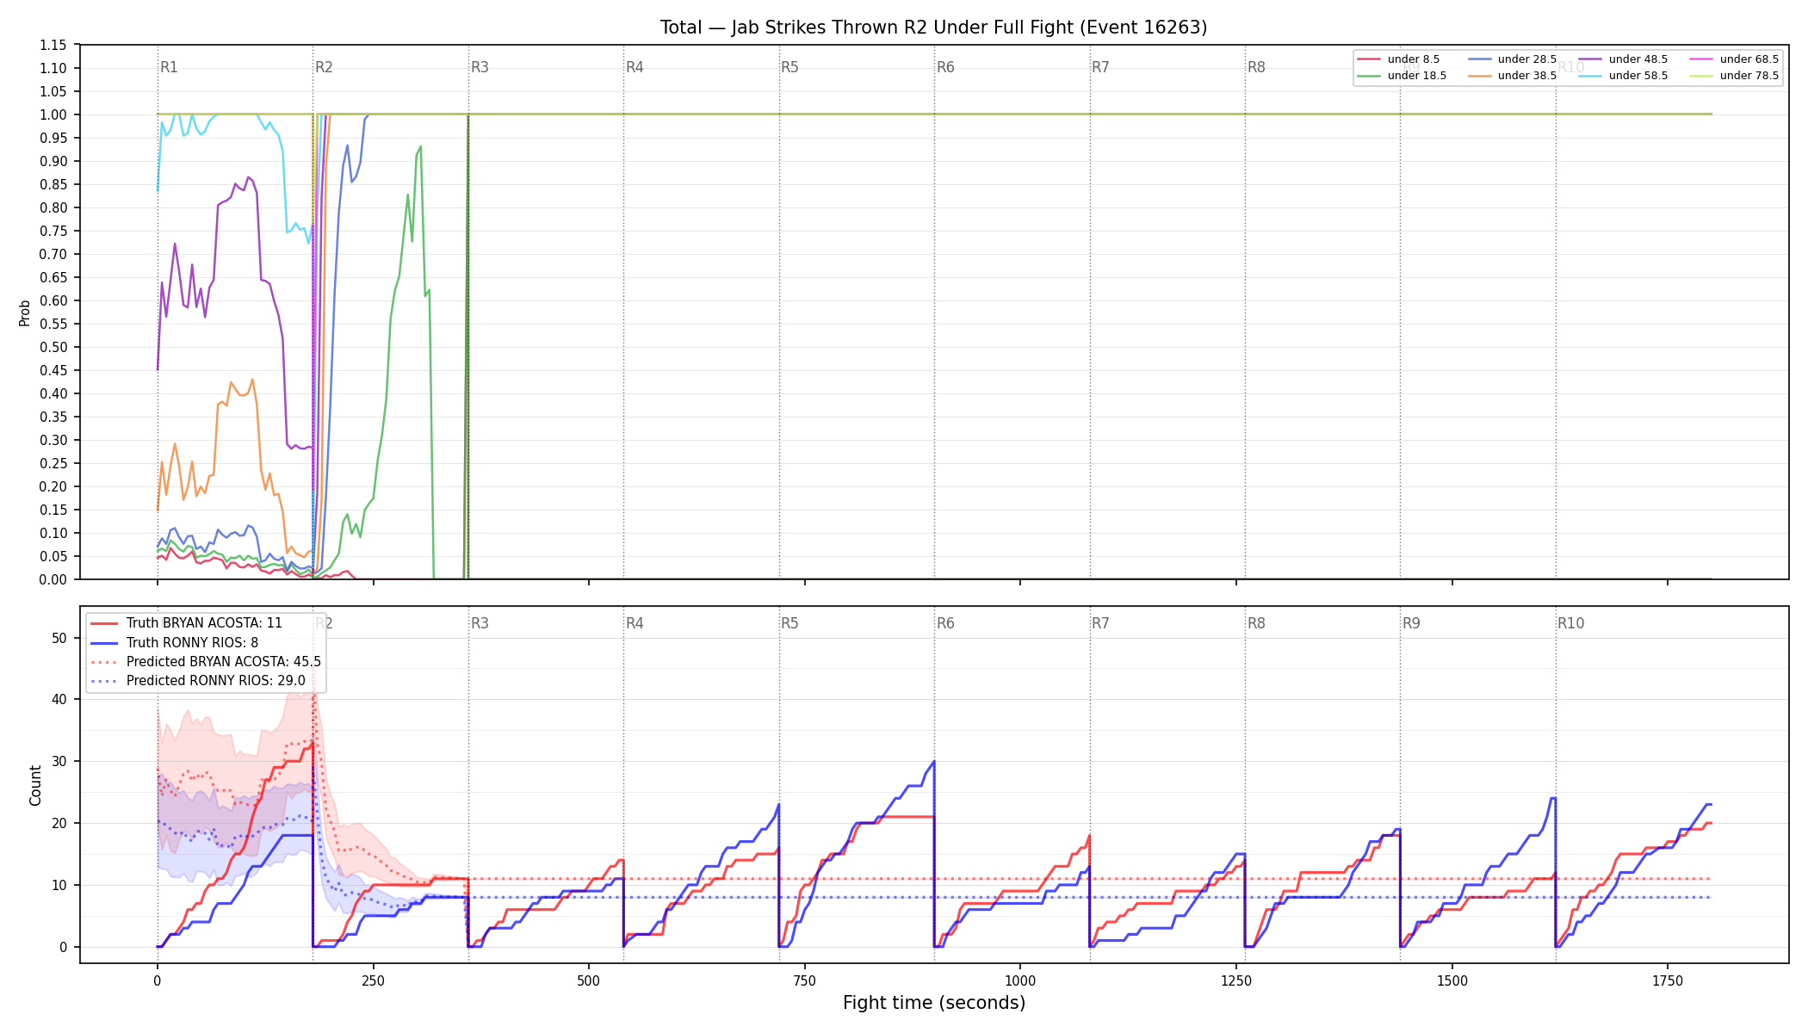Click the R7 round label in bottom chart
Viewport: 1808px width, 1033px height.
pyautogui.click(x=1100, y=623)
